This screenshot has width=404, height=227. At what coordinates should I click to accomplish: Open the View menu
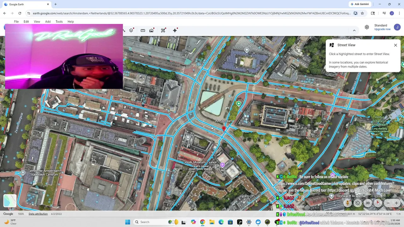[x=37, y=21]
